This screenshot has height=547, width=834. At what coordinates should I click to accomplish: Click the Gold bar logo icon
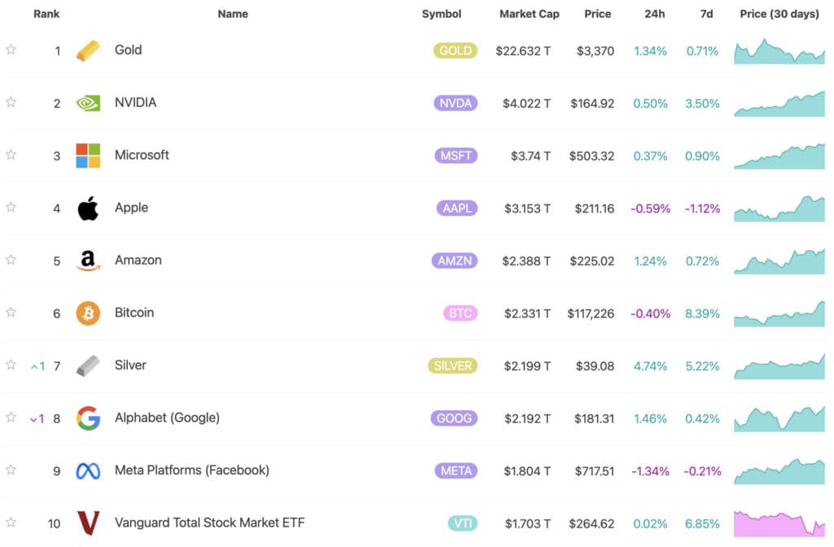(x=88, y=51)
